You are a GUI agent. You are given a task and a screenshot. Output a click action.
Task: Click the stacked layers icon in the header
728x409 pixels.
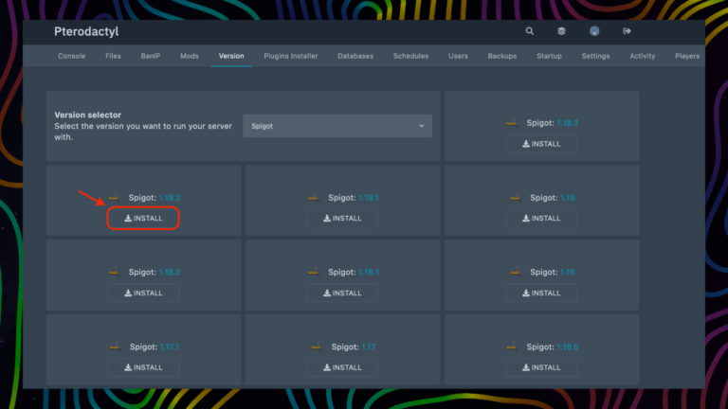(x=561, y=31)
